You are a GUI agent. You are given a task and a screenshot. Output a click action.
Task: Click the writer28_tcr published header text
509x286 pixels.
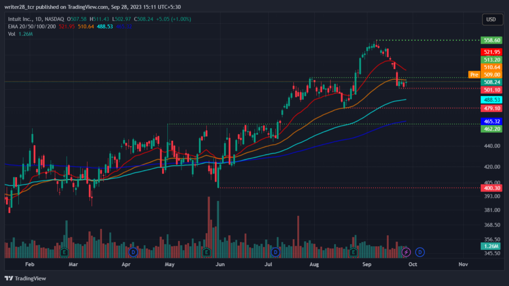[x=92, y=7]
